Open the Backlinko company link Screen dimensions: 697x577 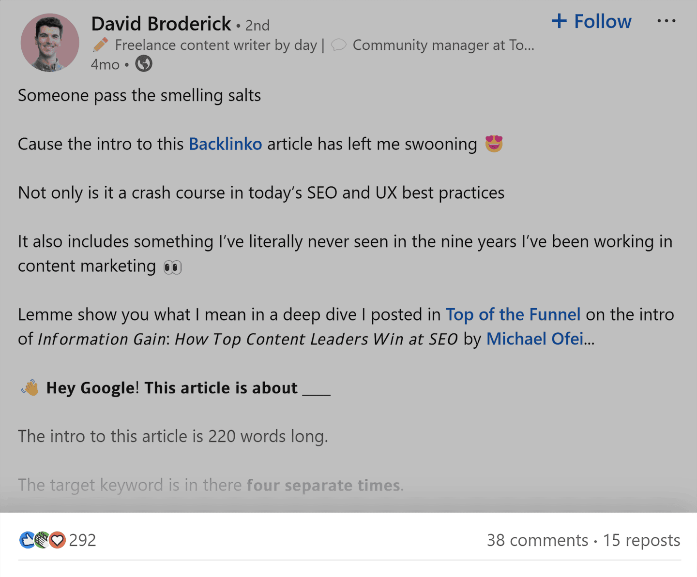pyautogui.click(x=225, y=144)
